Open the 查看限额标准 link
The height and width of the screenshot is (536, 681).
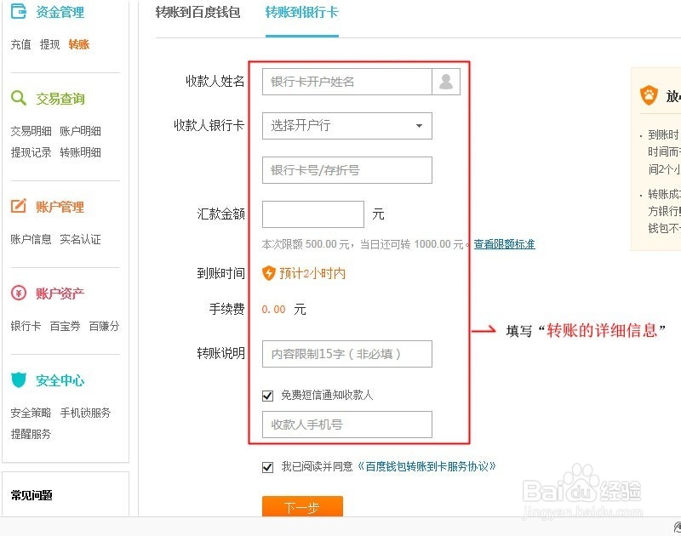pyautogui.click(x=504, y=243)
